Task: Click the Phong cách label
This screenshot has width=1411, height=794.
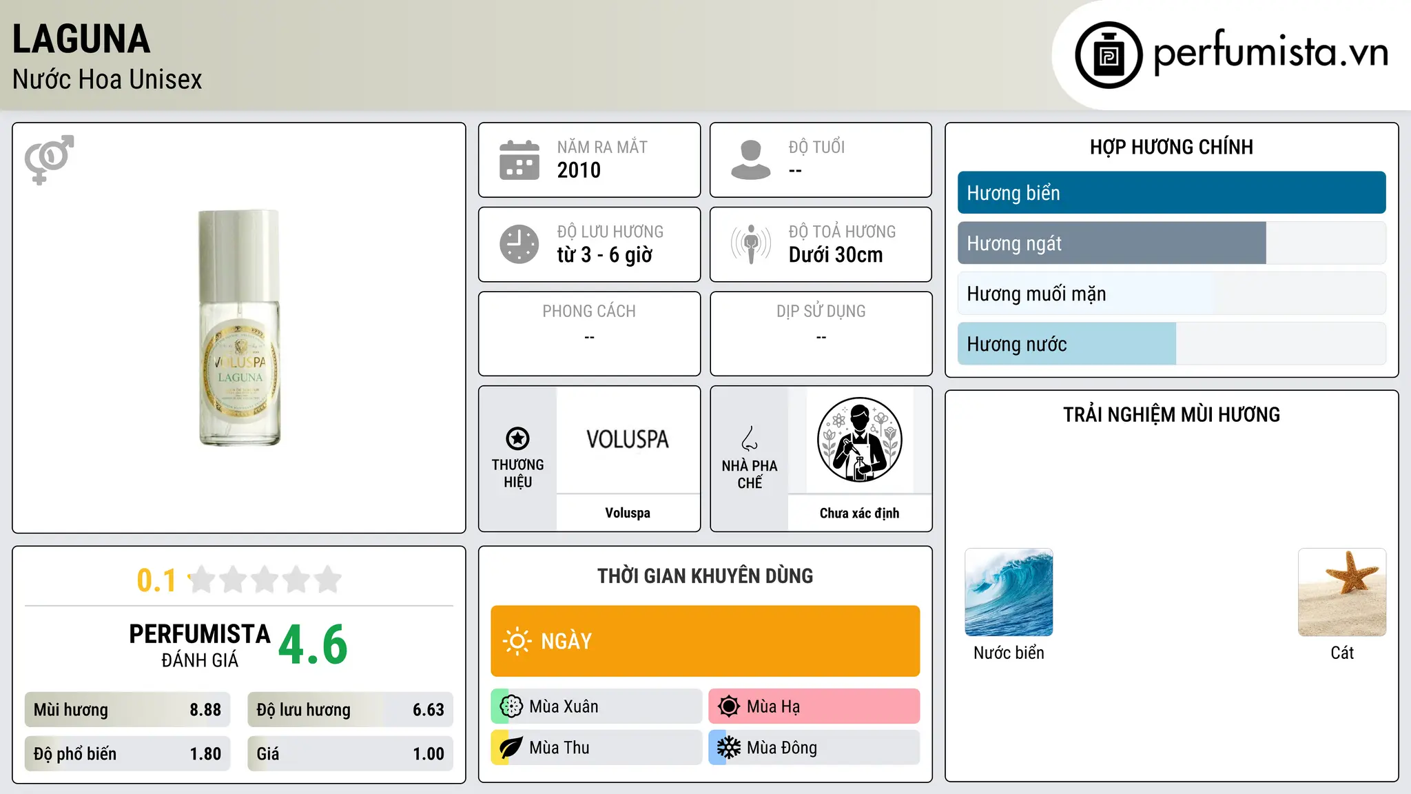Action: point(589,312)
